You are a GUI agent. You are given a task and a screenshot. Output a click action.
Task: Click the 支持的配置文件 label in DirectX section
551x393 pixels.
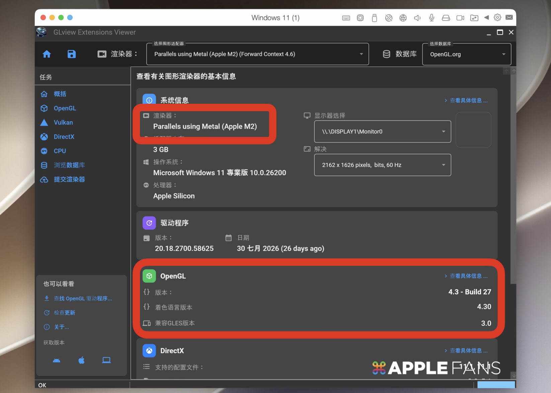(x=179, y=367)
